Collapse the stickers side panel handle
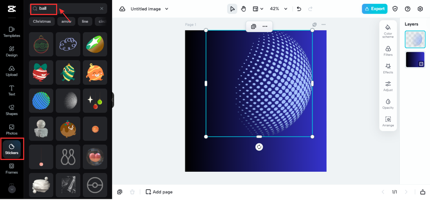This screenshot has width=430, height=200. (x=113, y=100)
